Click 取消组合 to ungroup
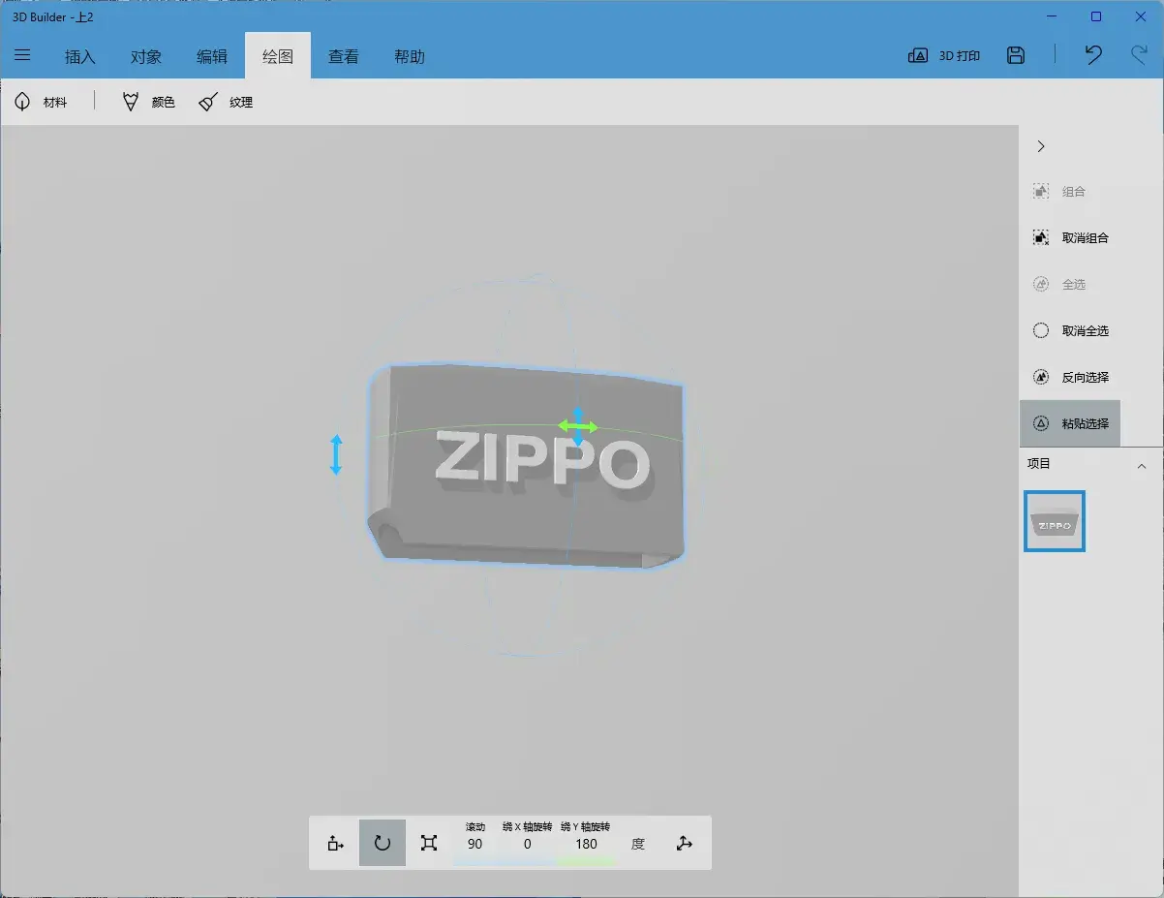This screenshot has height=898, width=1164. tap(1070, 238)
